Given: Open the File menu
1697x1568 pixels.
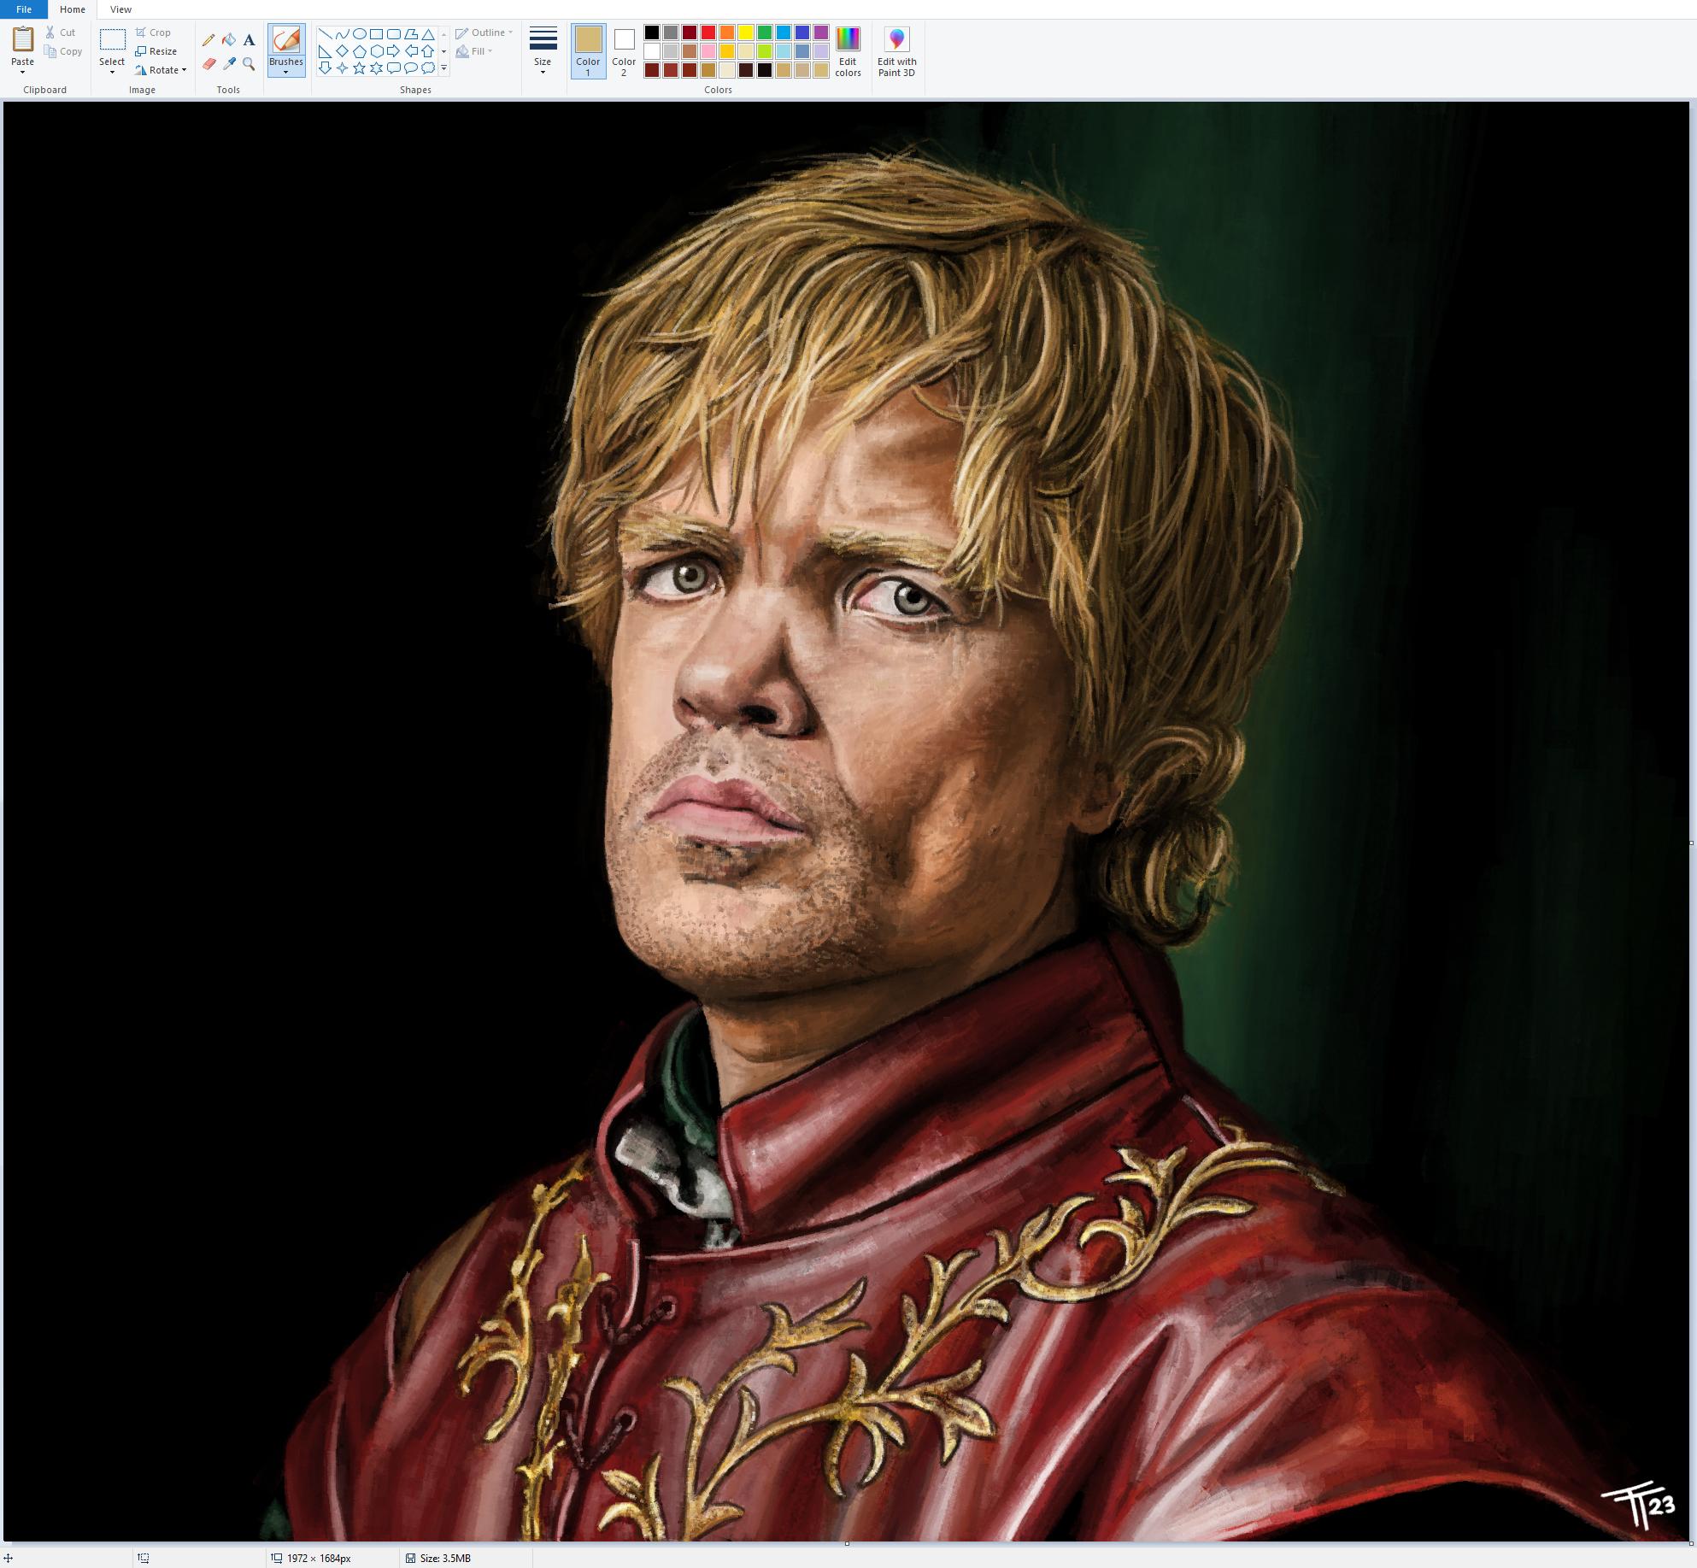Looking at the screenshot, I should pos(24,9).
